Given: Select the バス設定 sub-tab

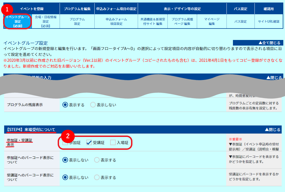Looking at the screenshot, I should [x=240, y=22].
